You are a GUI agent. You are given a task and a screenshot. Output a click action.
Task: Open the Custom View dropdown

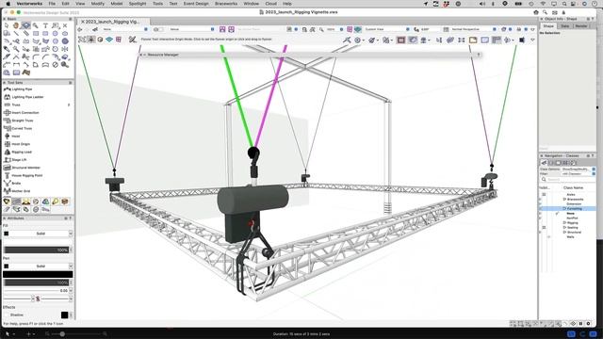[x=386, y=29]
